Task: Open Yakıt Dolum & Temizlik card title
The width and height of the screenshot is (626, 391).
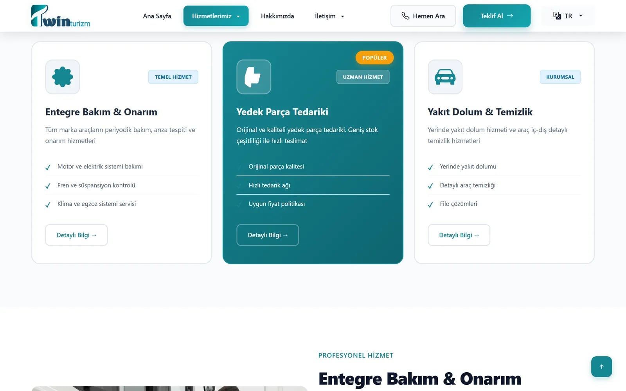Action: pos(480,112)
